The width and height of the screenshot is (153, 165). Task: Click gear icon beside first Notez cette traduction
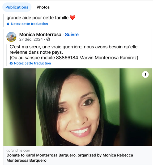click(8, 24)
